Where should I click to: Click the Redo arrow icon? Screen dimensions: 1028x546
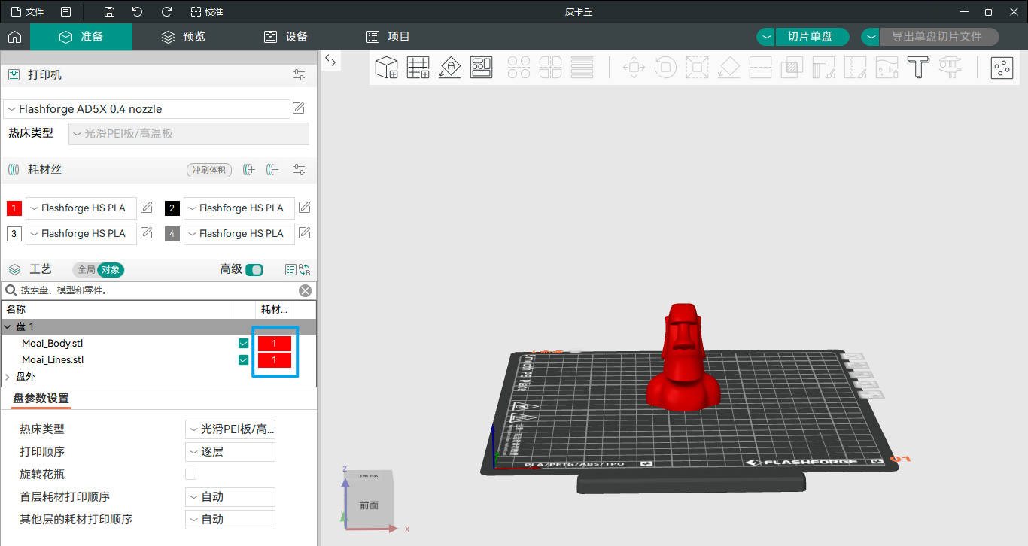click(x=166, y=12)
